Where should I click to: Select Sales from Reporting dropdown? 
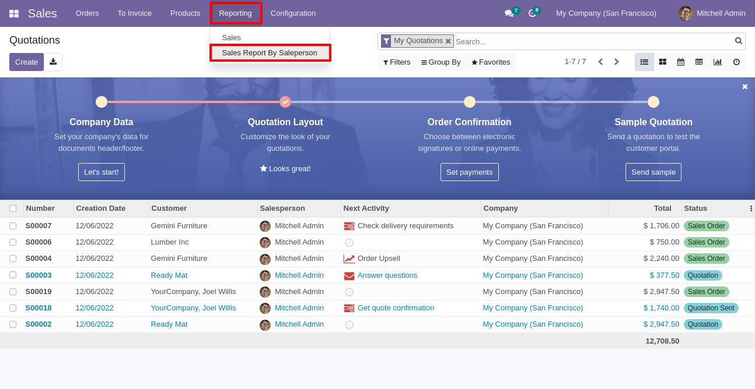[231, 37]
